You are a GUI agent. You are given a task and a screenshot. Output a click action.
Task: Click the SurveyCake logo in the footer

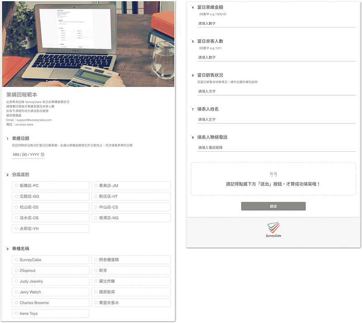click(x=273, y=229)
